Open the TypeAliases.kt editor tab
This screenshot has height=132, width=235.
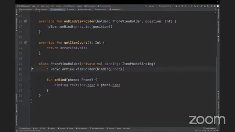115,10
